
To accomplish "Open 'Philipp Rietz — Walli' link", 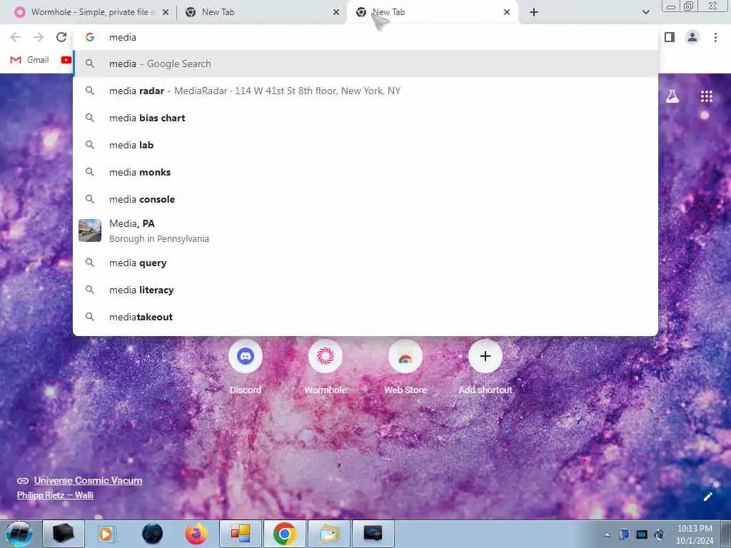I will point(56,495).
